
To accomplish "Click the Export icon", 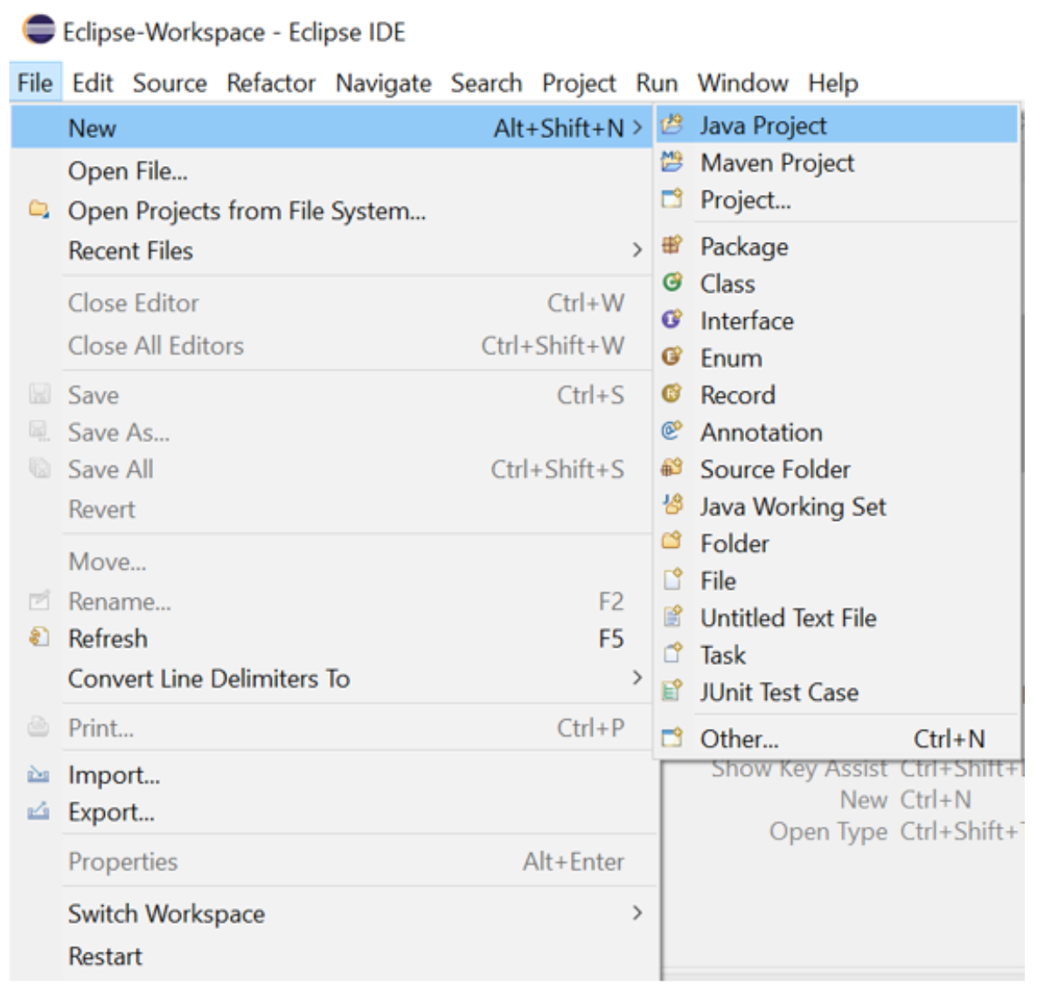I will pos(39,811).
